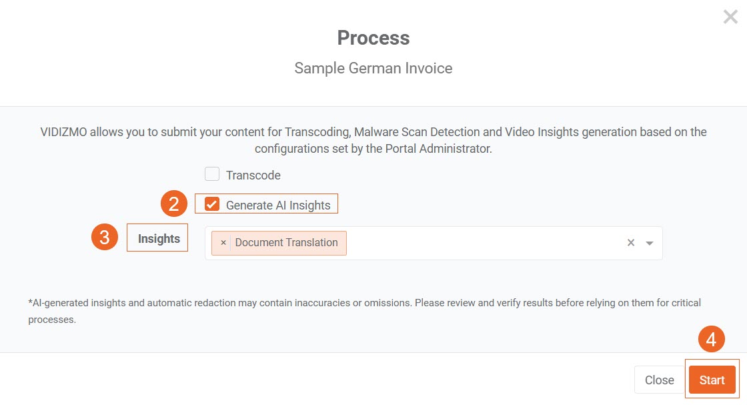This screenshot has height=405, width=747.
Task: Uncheck the Generate AI Insights checkbox
Action: point(212,204)
